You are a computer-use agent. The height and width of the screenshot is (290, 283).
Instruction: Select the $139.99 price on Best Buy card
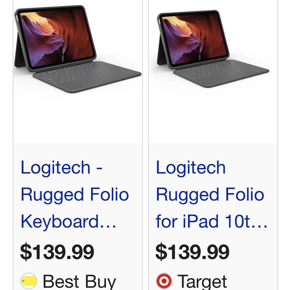click(57, 252)
